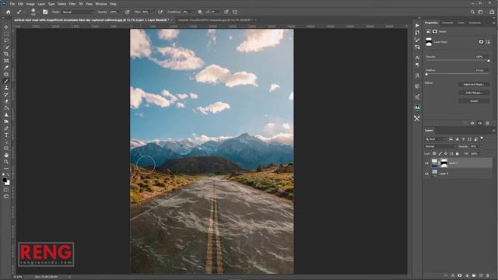Screen dimensions: 498x280
Task: Open the brush preset picker dropdown
Action: [x=38, y=12]
